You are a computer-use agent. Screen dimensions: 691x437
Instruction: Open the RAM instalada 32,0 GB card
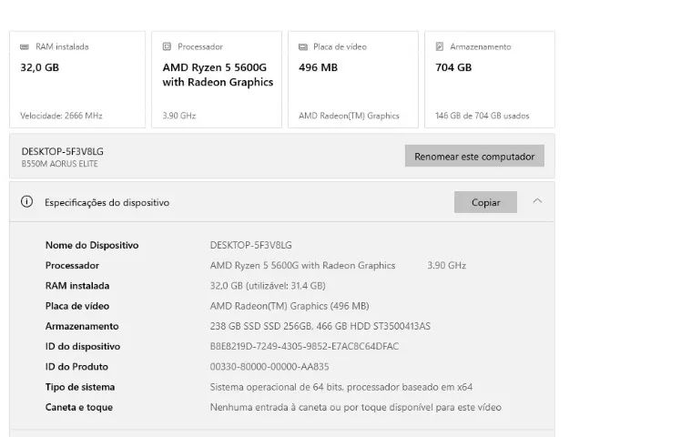click(x=77, y=80)
